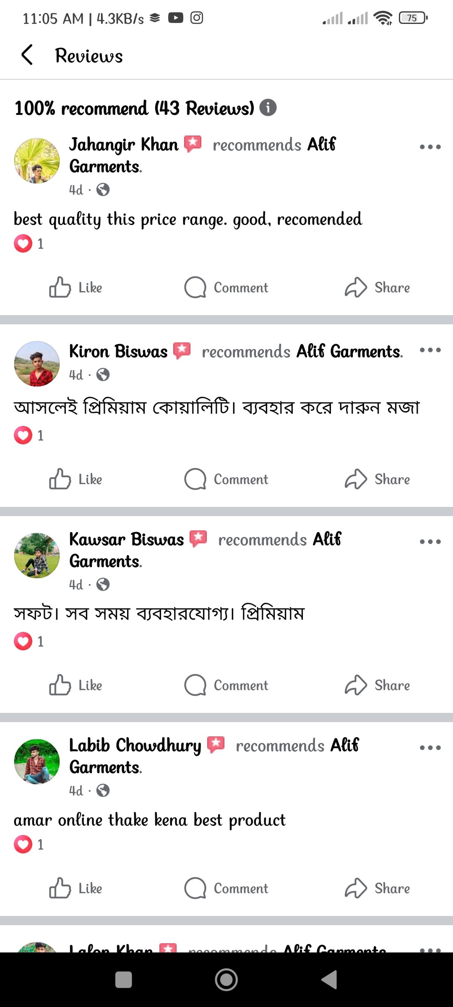This screenshot has height=1007, width=453.
Task: Open options menu for Kawsar Biswas's review
Action: pyautogui.click(x=430, y=542)
